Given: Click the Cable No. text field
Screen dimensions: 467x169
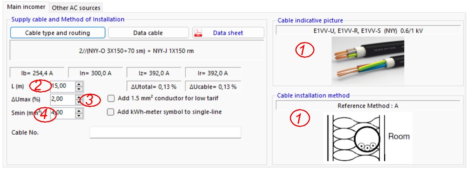Looking at the screenshot, I should [x=165, y=132].
